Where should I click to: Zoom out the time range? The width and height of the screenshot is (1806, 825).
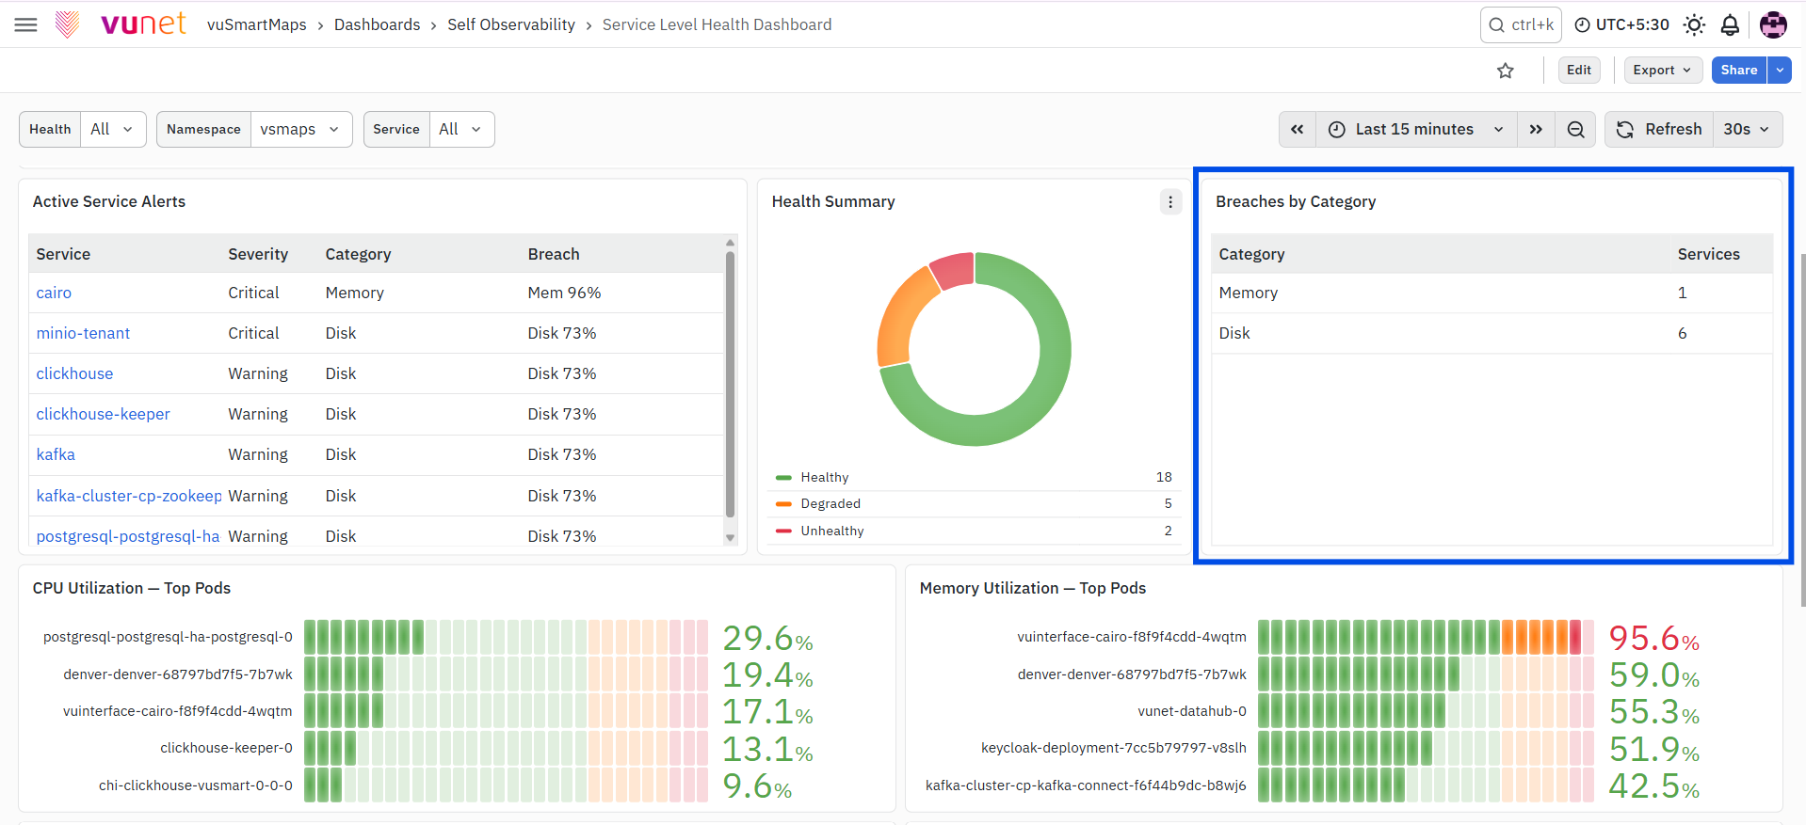coord(1575,130)
